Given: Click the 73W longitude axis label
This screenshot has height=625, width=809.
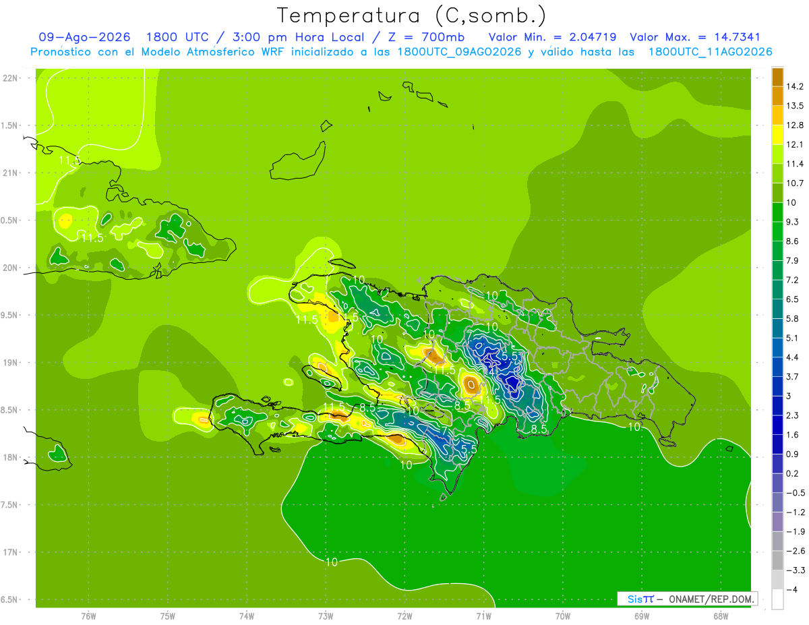Looking at the screenshot, I should click(x=326, y=616).
